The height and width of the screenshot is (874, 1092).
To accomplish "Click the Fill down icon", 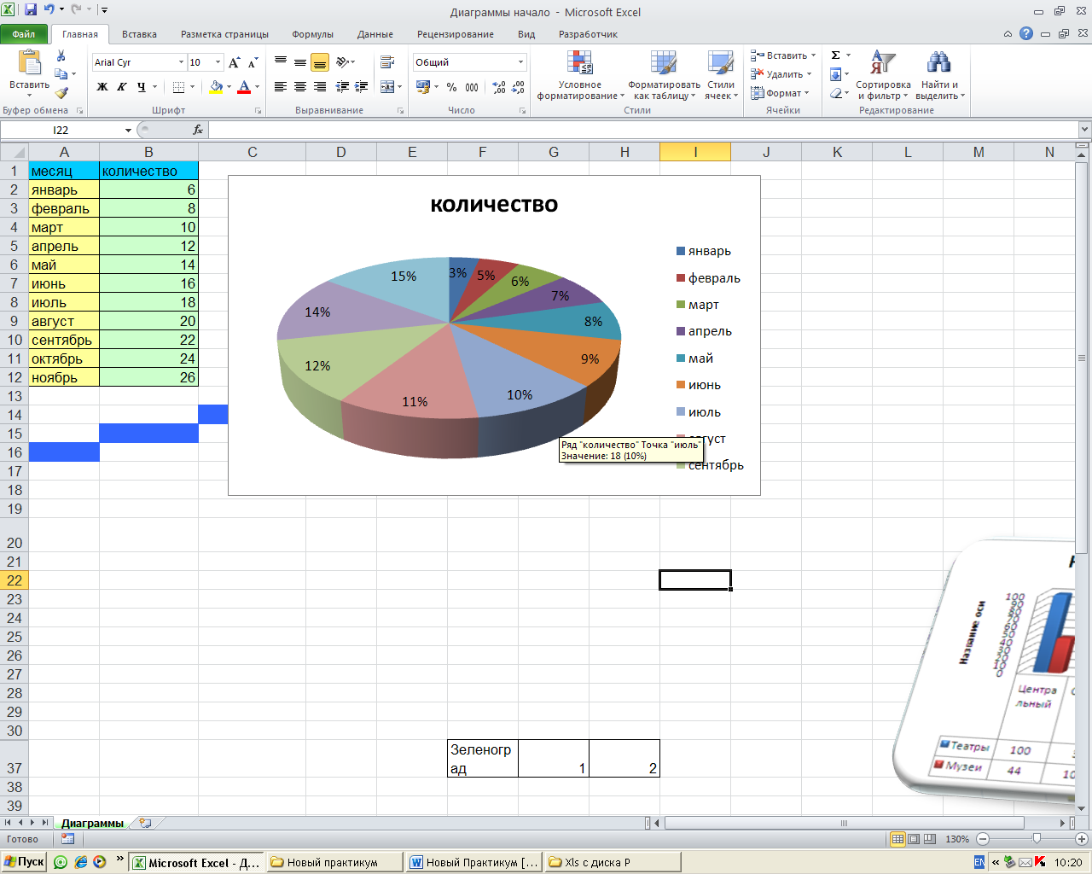I will coord(836,74).
